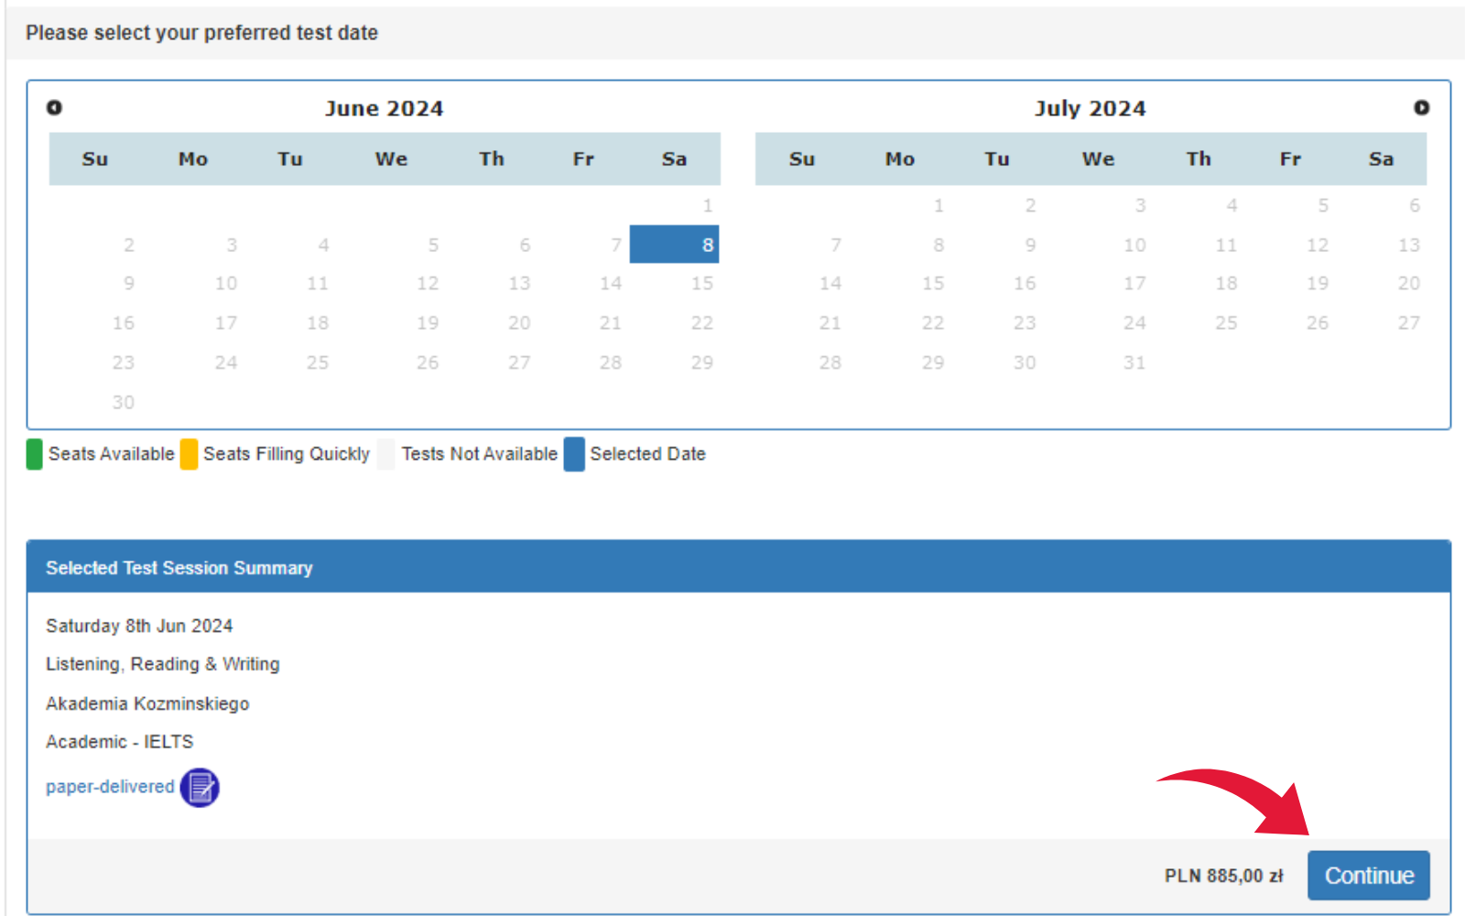The image size is (1465, 916).
Task: Click Academic - IELTS text
Action: [x=120, y=742]
